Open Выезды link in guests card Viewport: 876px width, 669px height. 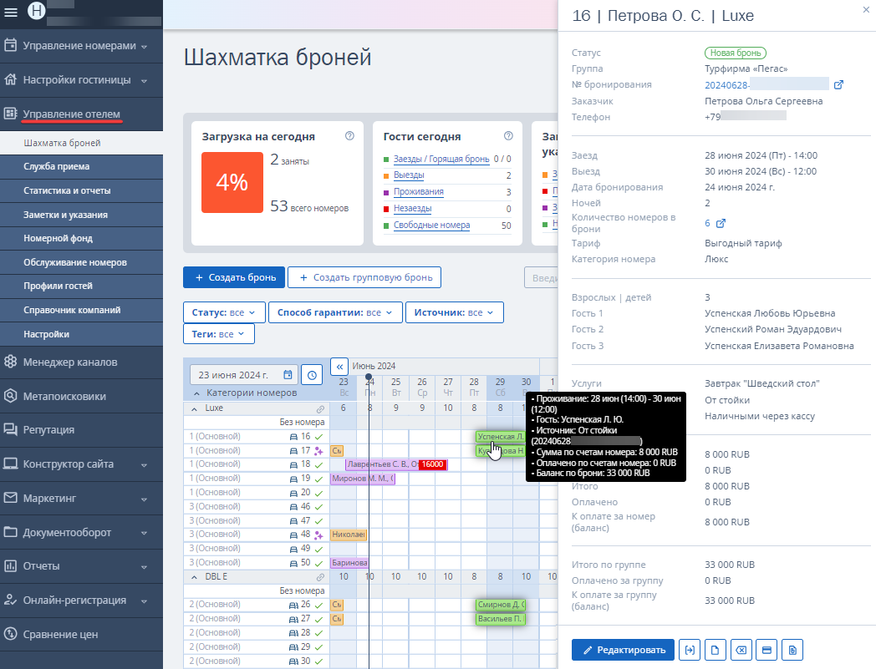click(x=409, y=175)
